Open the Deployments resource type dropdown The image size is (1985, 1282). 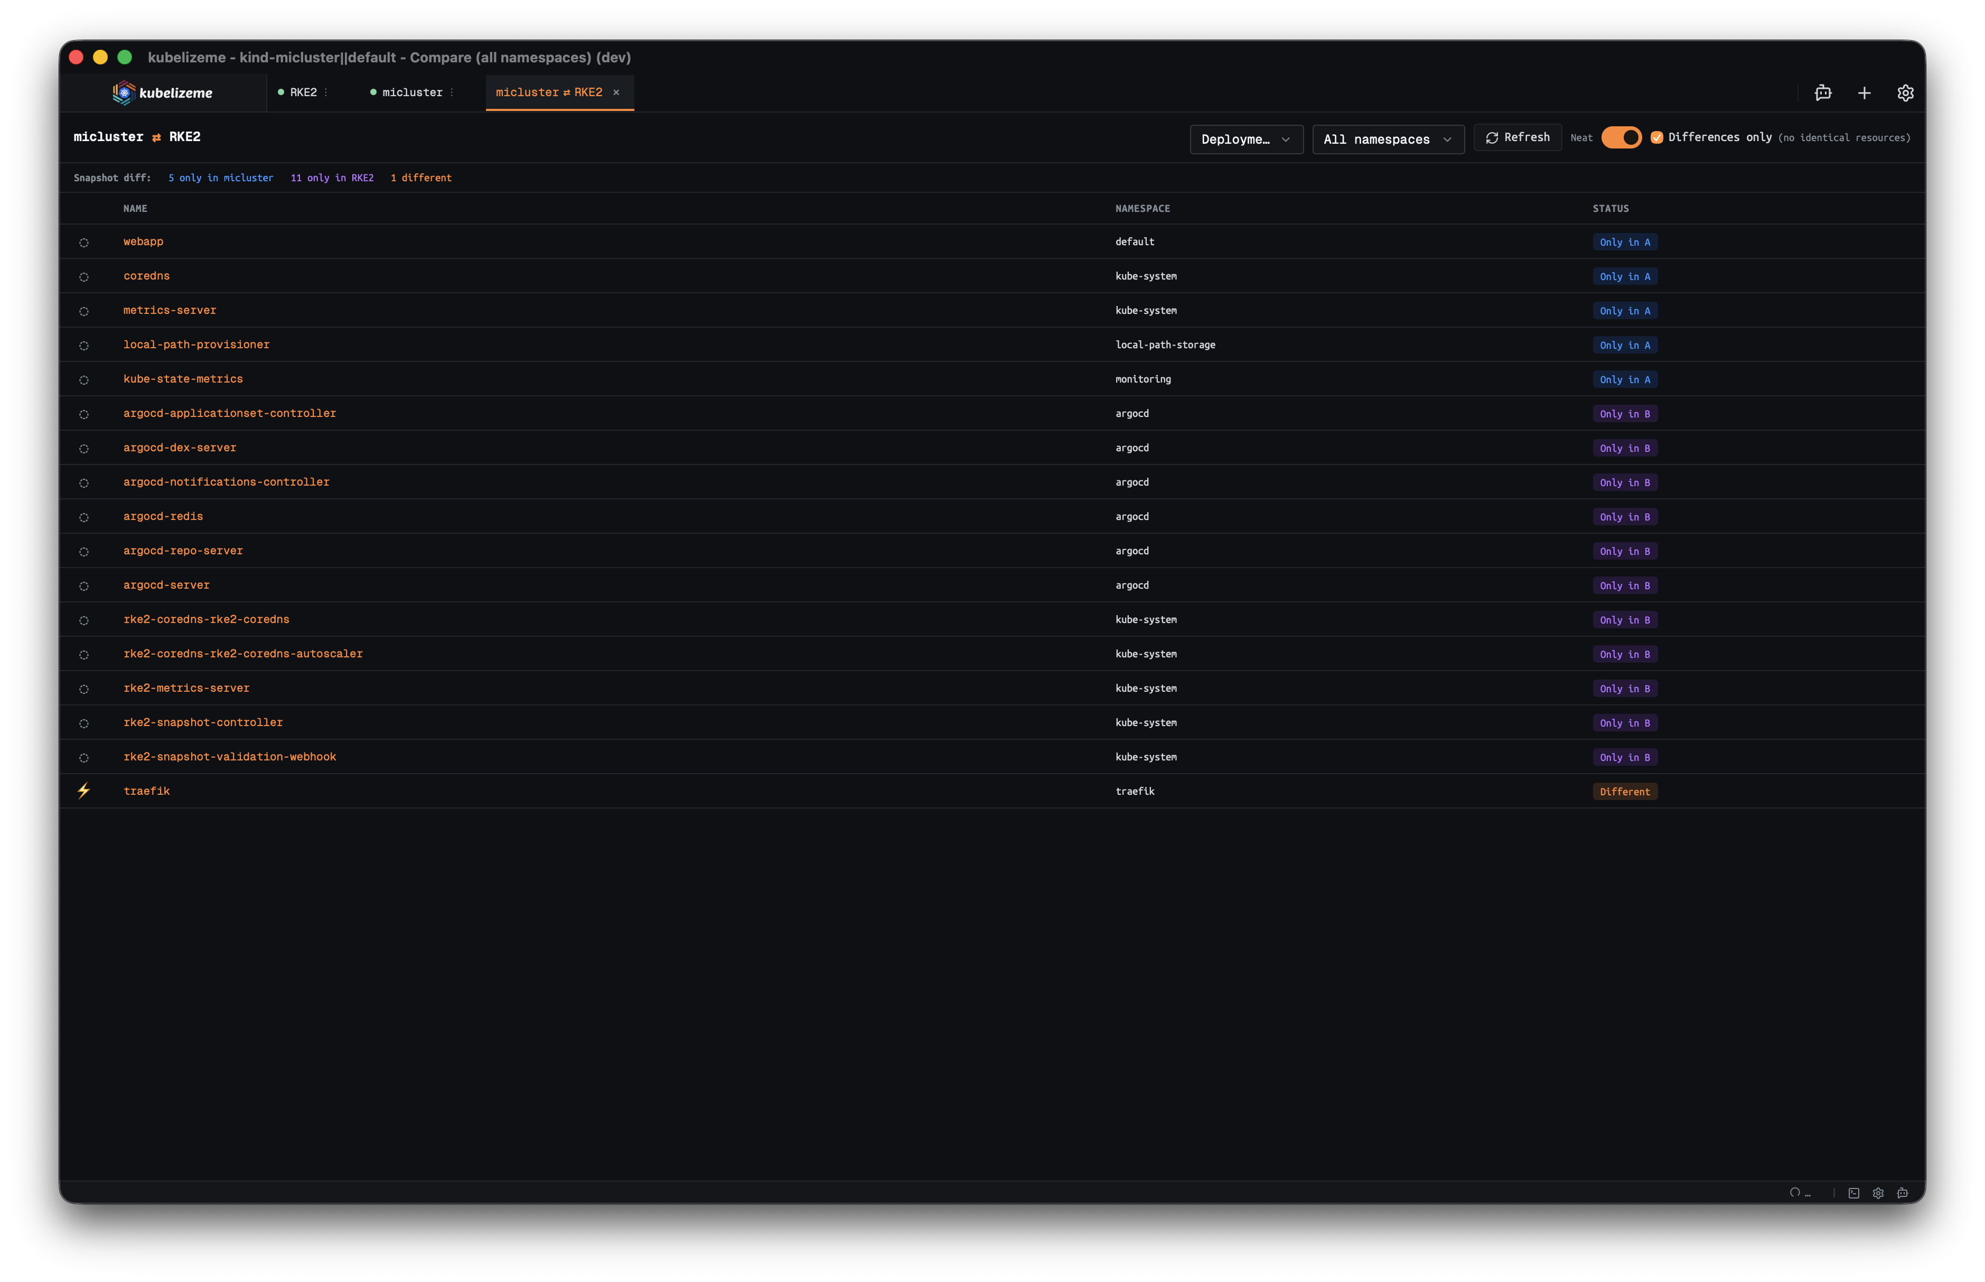click(x=1246, y=139)
